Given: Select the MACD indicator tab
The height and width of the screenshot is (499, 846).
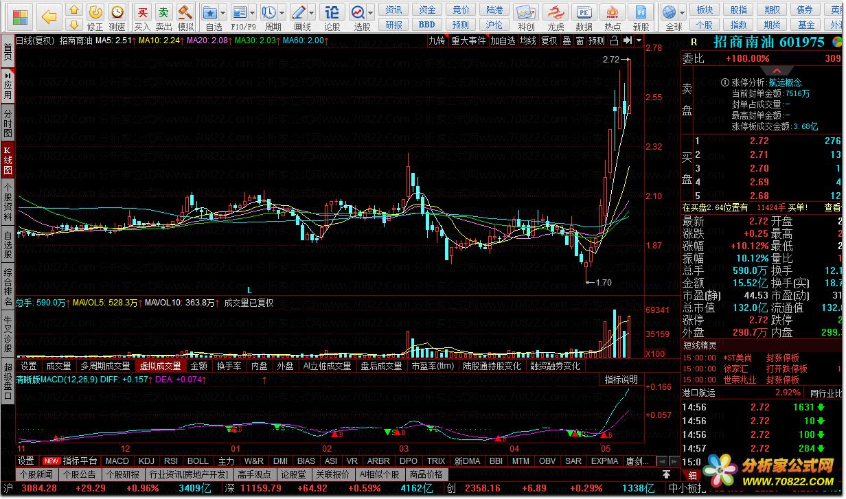Looking at the screenshot, I should coord(117,461).
